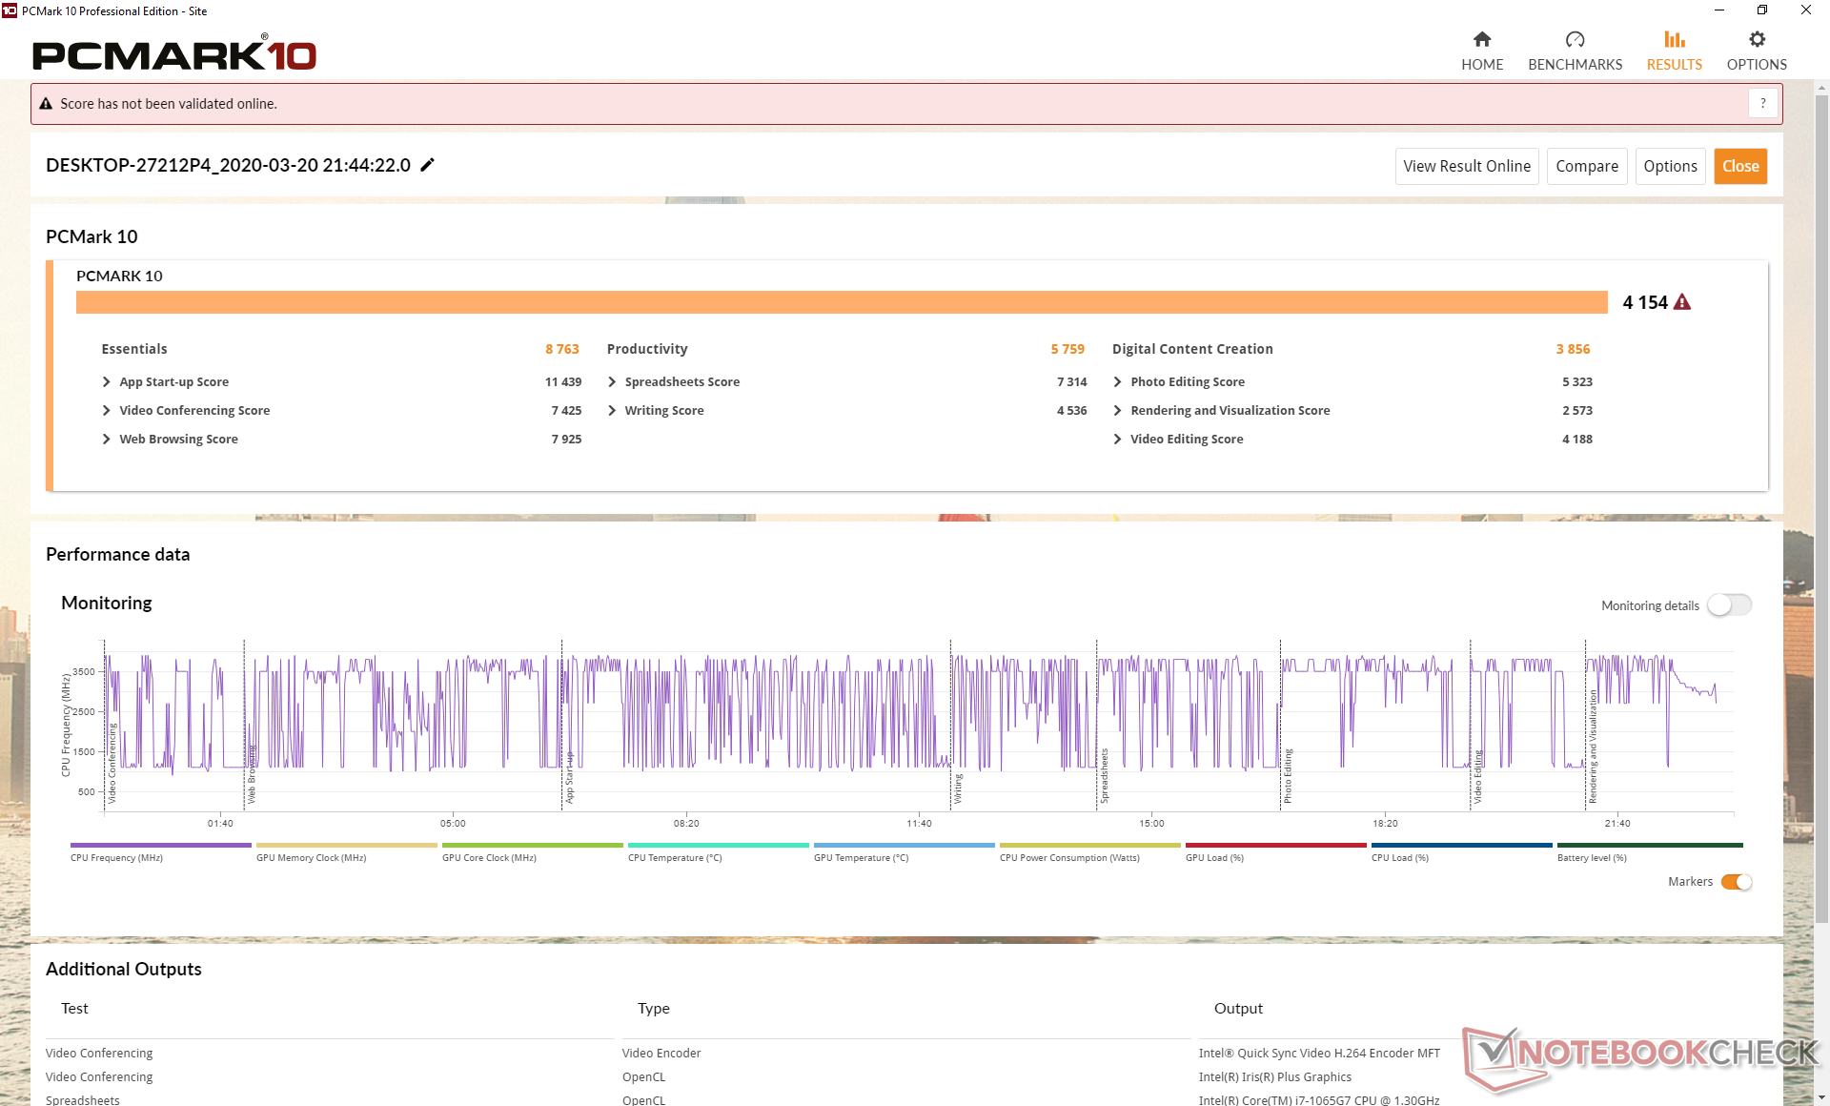This screenshot has height=1106, width=1830.
Task: Enable the Monitoring details toggle
Action: 1728,605
